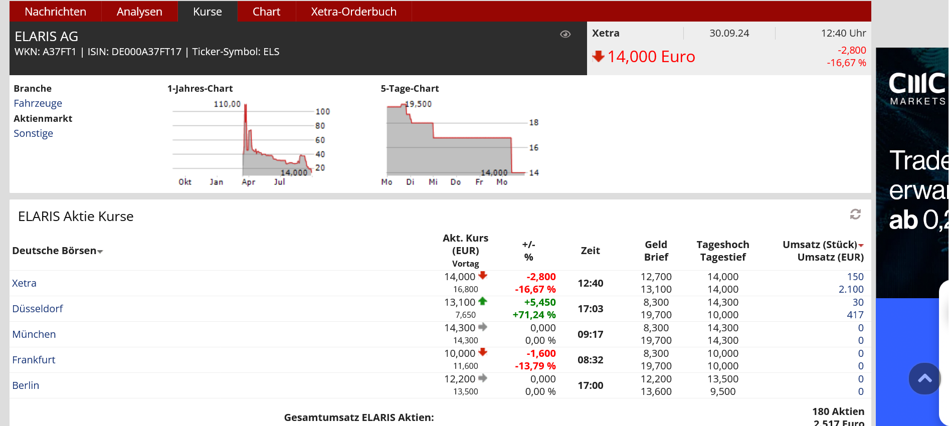Click the grey arrow in München row
Screen dimensions: 949x426
click(483, 327)
